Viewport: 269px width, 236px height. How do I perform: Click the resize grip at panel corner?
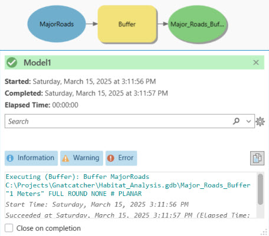point(265,232)
